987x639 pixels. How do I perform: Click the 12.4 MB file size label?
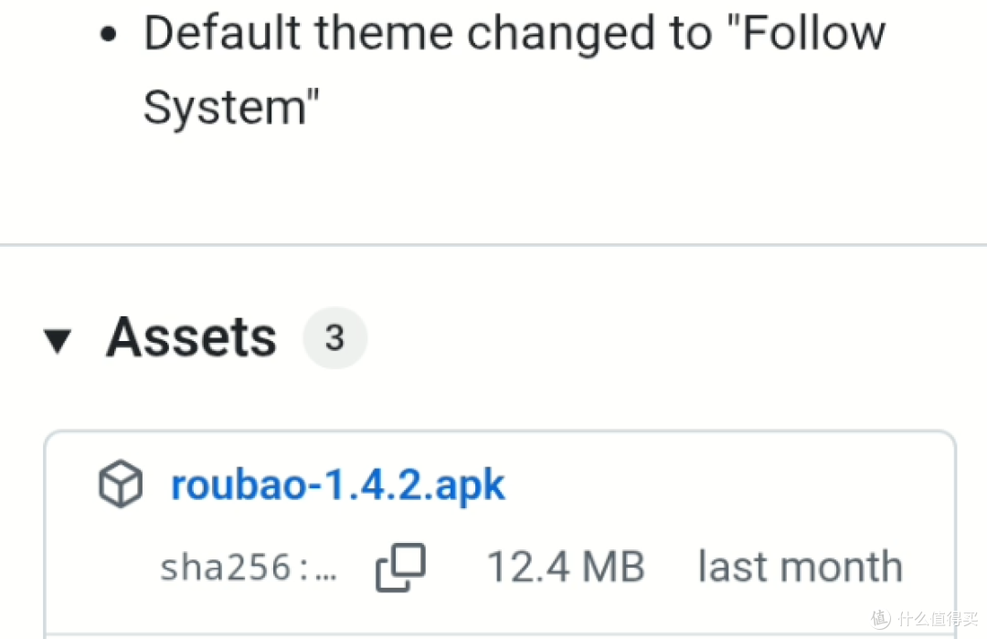[x=566, y=567]
